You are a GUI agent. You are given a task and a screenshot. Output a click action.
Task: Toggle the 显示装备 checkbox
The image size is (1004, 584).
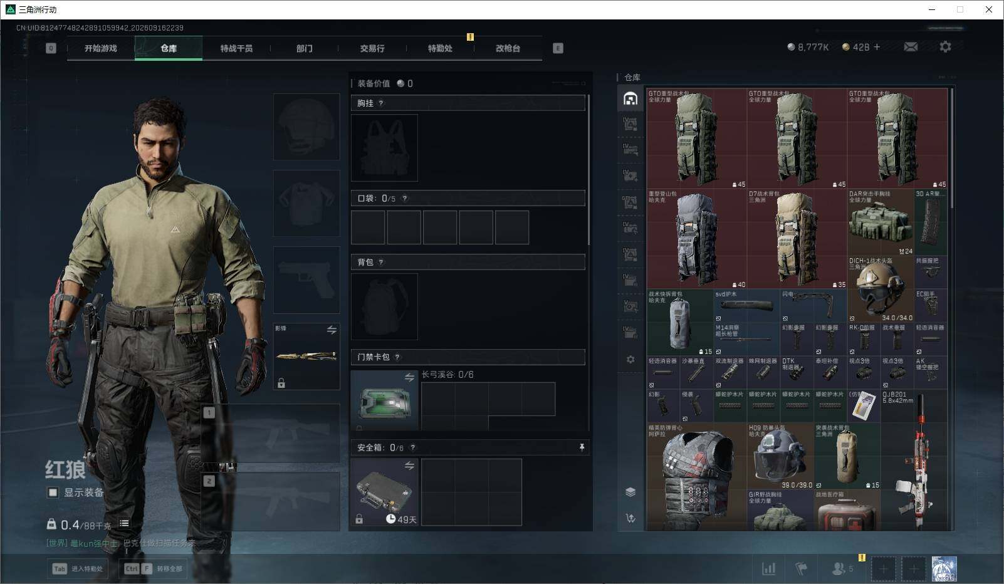pos(53,493)
